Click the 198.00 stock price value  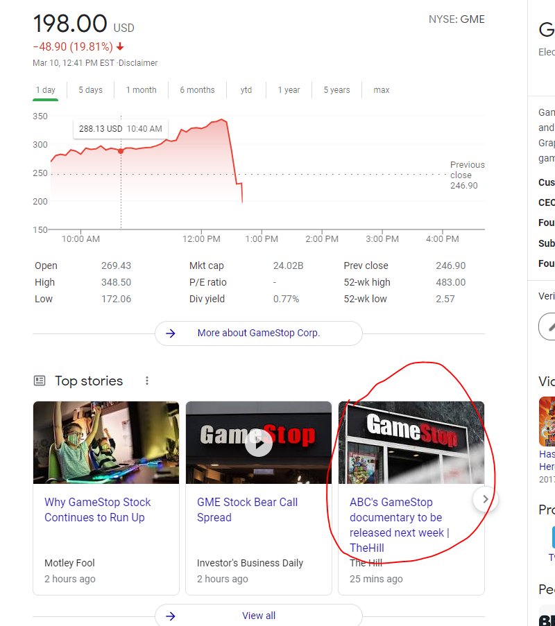[x=70, y=23]
